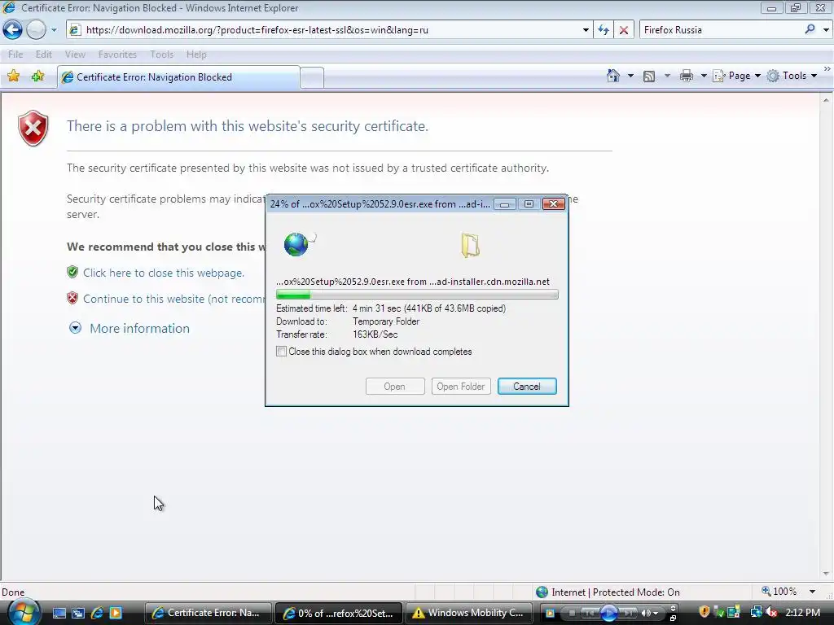The height and width of the screenshot is (625, 834).
Task: Switch to 0% of refox Setup taskbar button
Action: click(340, 613)
